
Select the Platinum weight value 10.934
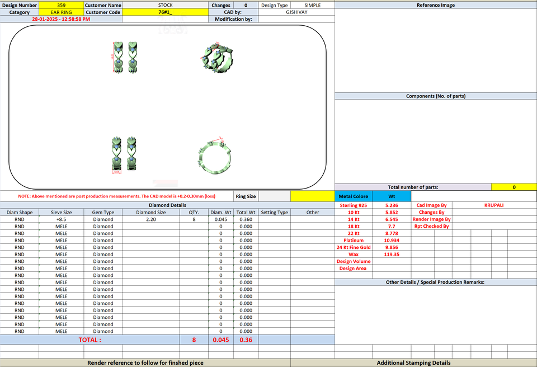pyautogui.click(x=392, y=240)
